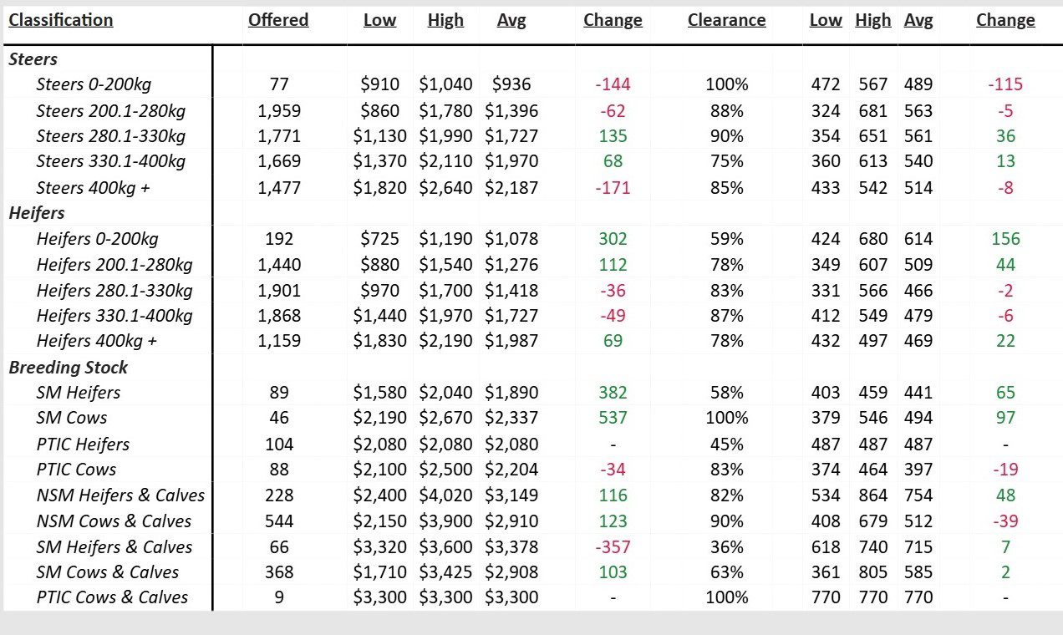Select the Breeding Stock section heading
1063x635 pixels.
coord(68,368)
